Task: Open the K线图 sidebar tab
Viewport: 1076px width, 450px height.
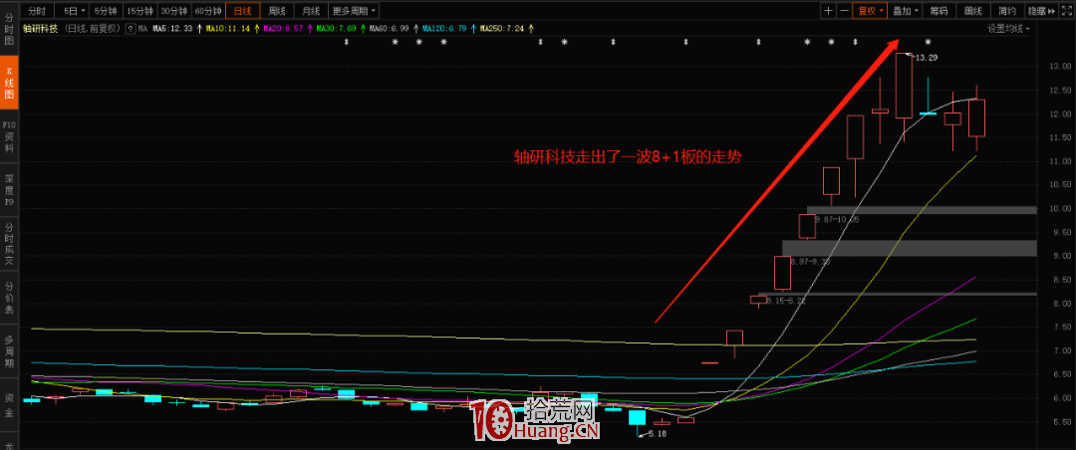Action: tap(10, 82)
